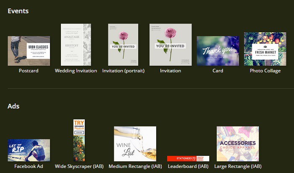The width and height of the screenshot is (294, 173).
Task: Click the 'Facebook Ad' text label
Action: tap(29, 166)
